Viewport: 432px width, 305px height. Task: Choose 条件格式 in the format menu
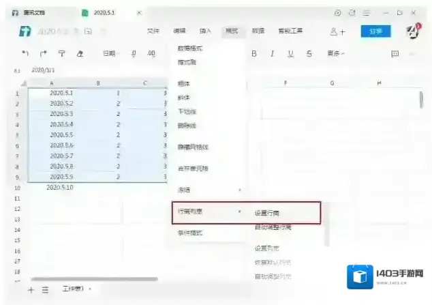[190, 233]
